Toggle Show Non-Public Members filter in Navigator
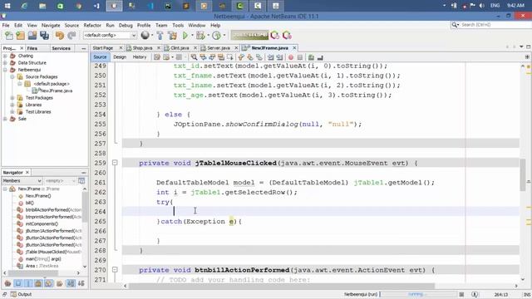This screenshot has width=532, height=299. coord(38,283)
